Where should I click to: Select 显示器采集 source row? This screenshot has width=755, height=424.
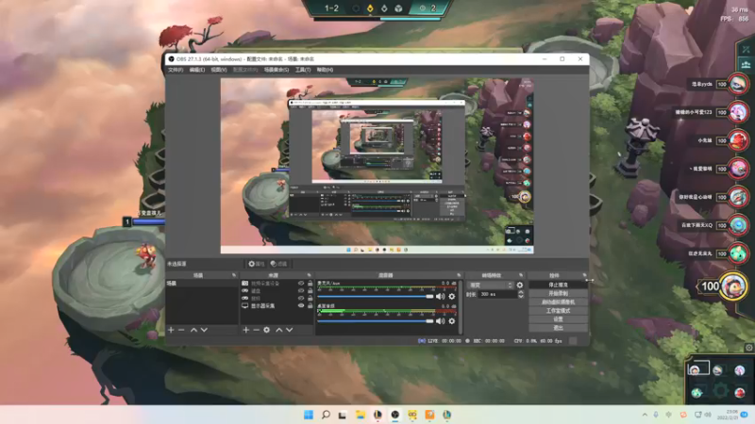277,305
